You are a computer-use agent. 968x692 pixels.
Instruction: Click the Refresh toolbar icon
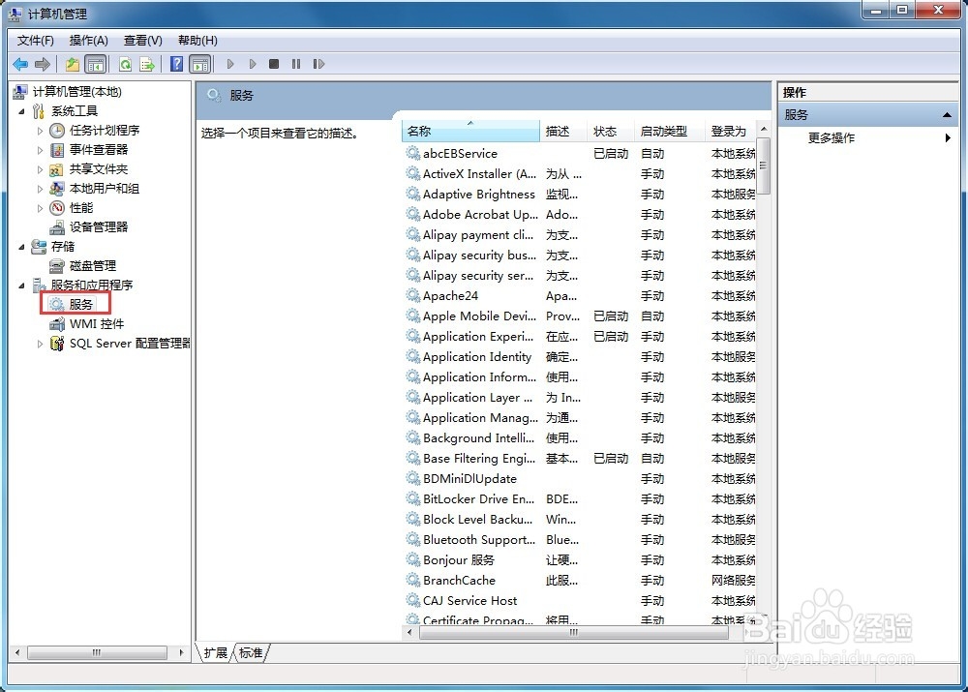point(125,64)
